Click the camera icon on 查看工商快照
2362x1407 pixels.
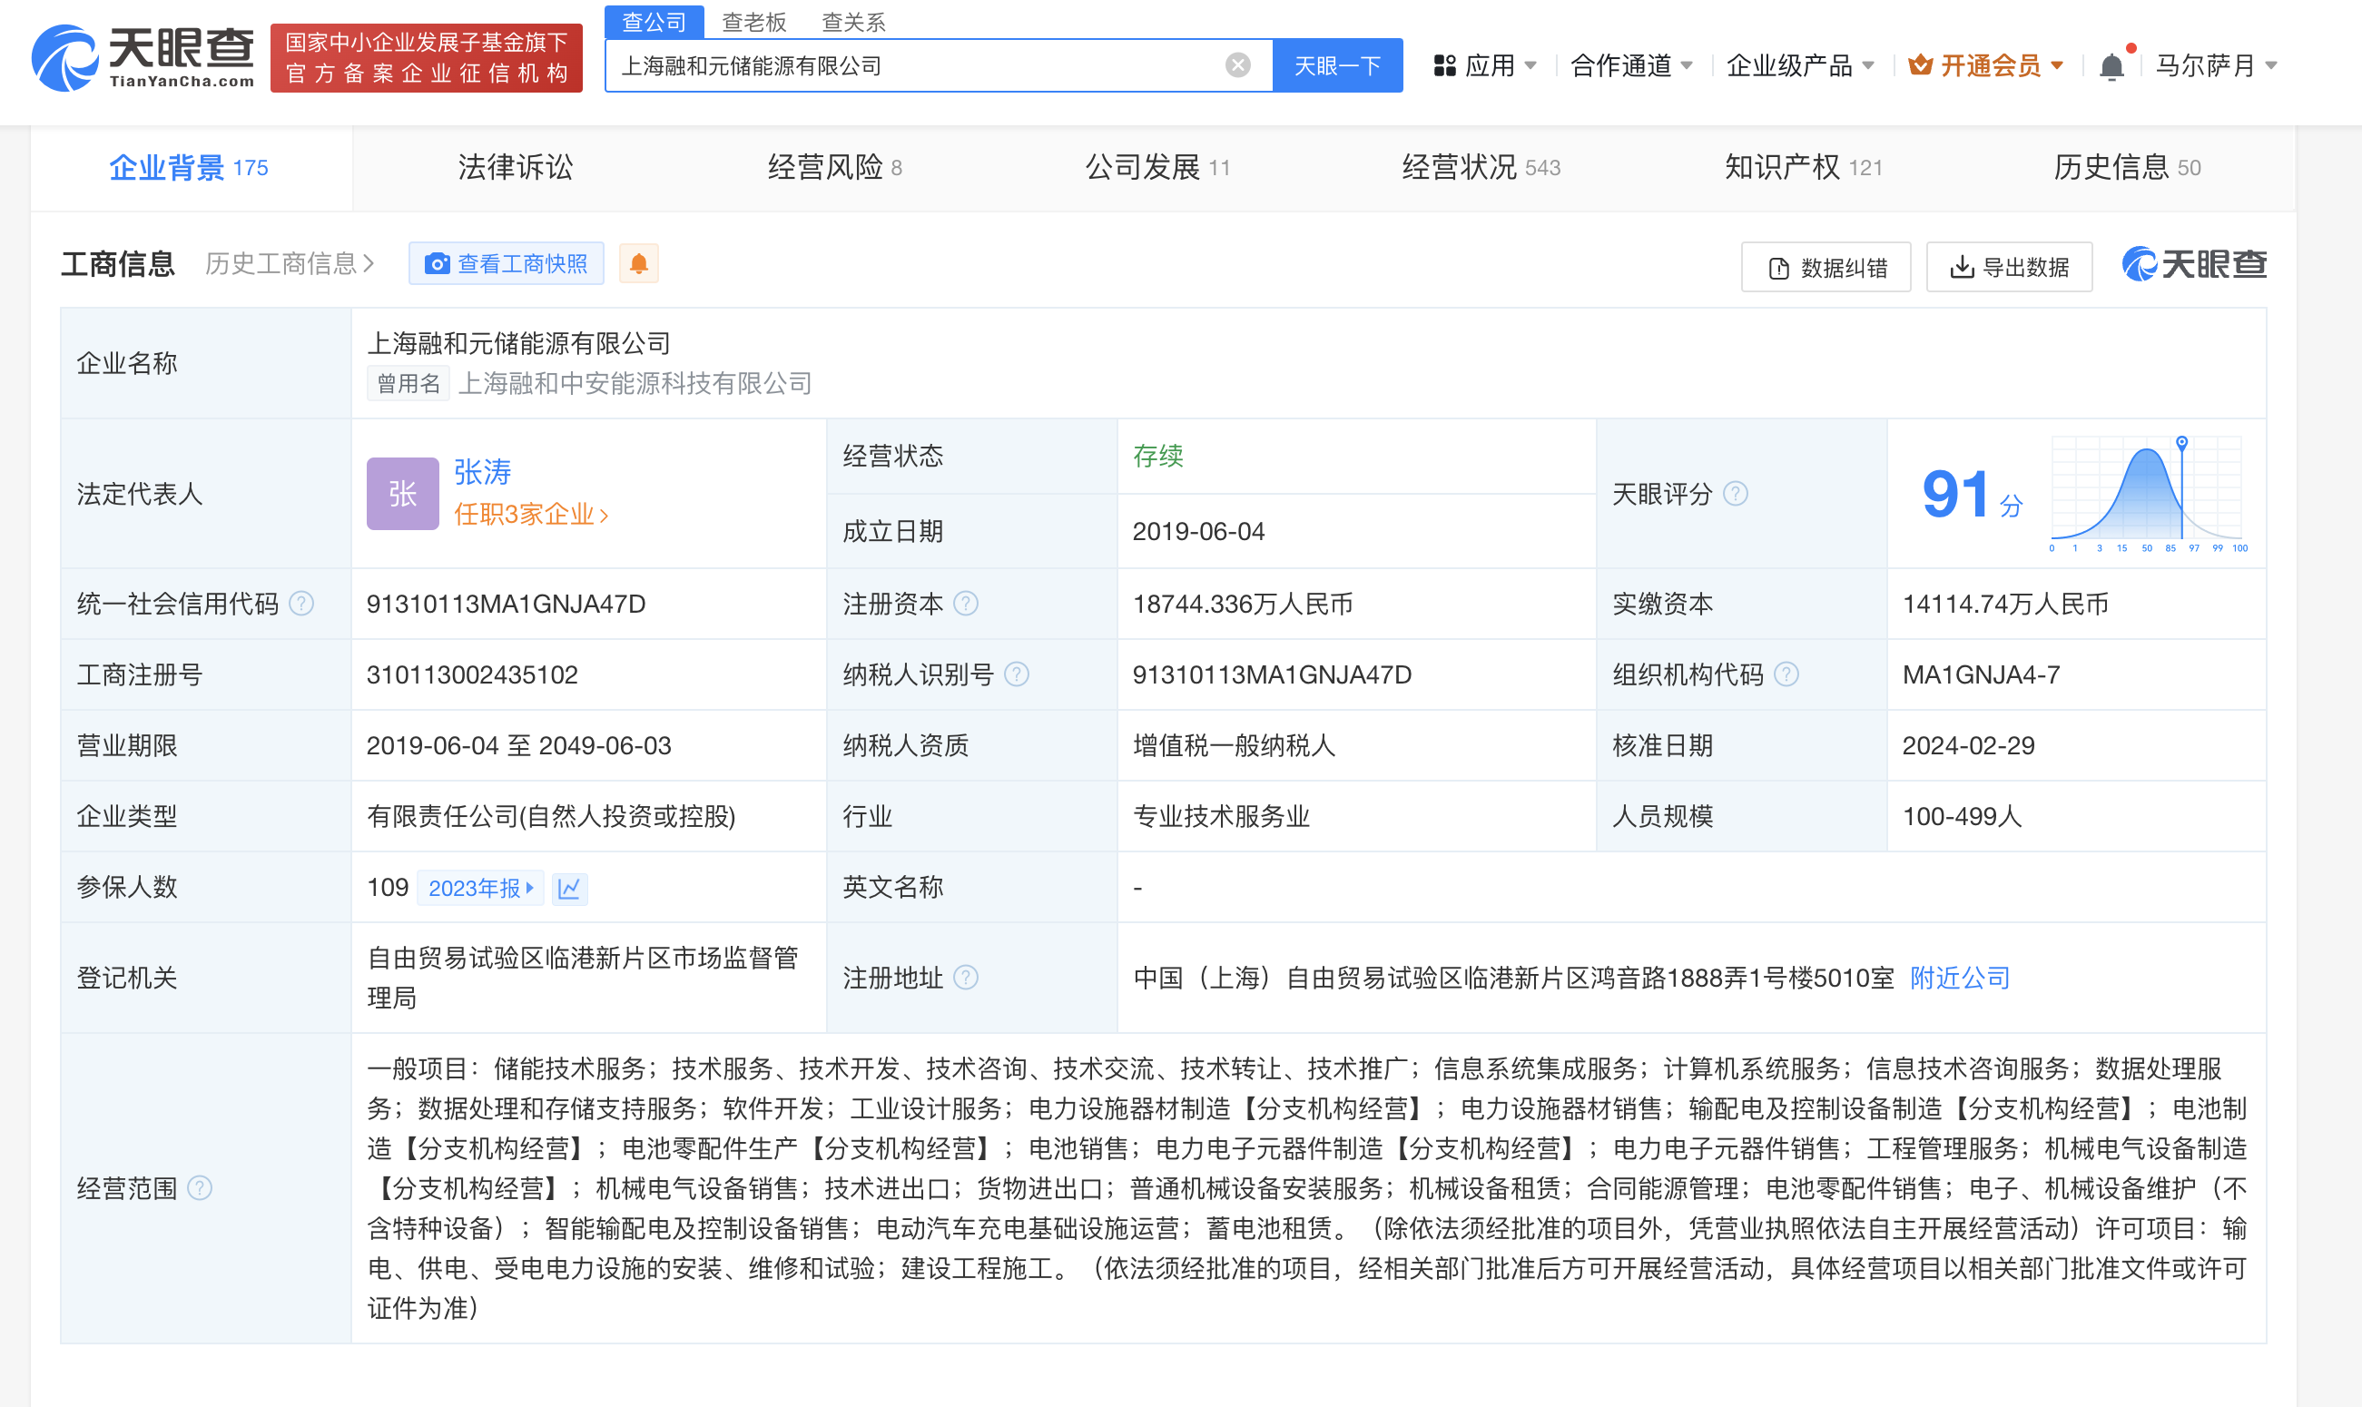point(438,263)
